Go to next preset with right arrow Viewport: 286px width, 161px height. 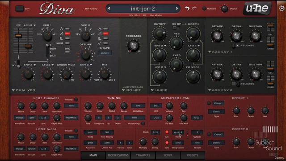[x=177, y=8]
